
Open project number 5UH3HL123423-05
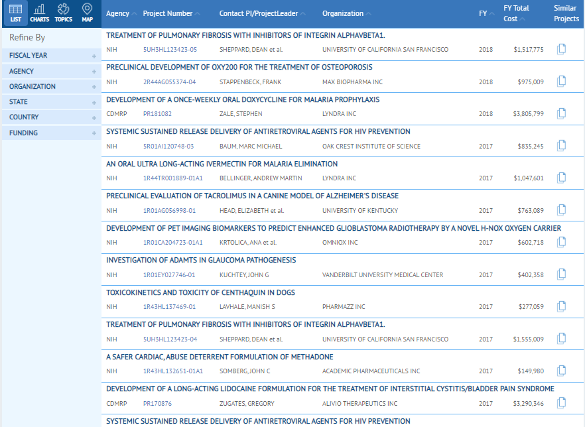[170, 50]
